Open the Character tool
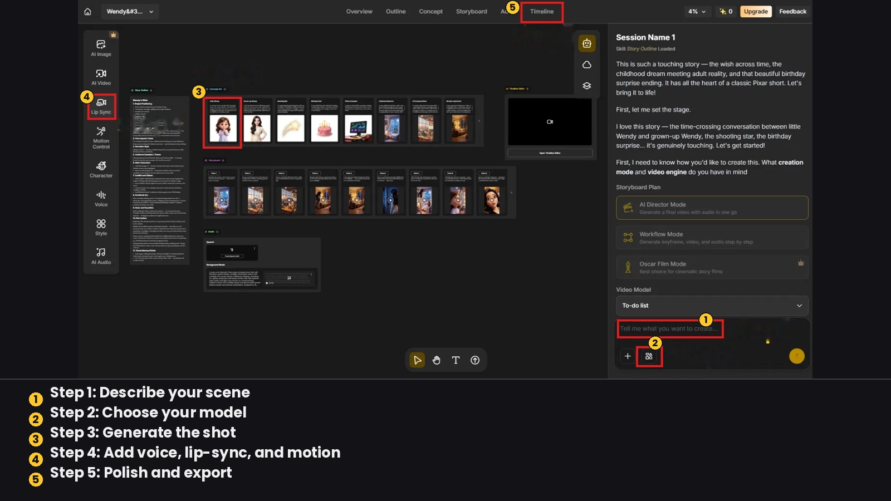The width and height of the screenshot is (891, 501). [101, 170]
